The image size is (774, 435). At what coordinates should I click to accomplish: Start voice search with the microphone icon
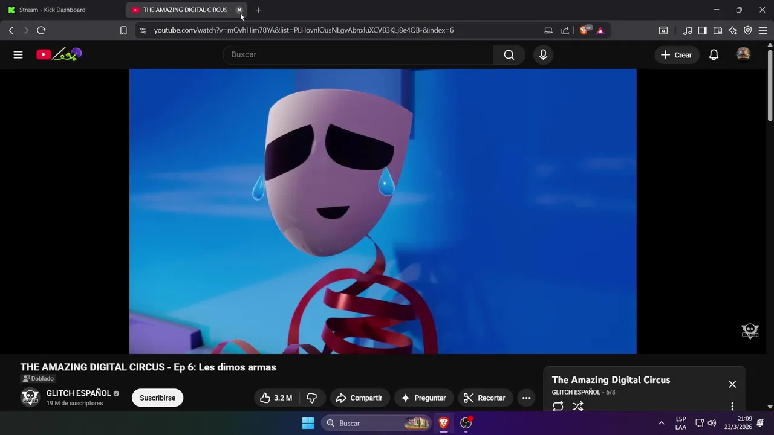point(543,54)
